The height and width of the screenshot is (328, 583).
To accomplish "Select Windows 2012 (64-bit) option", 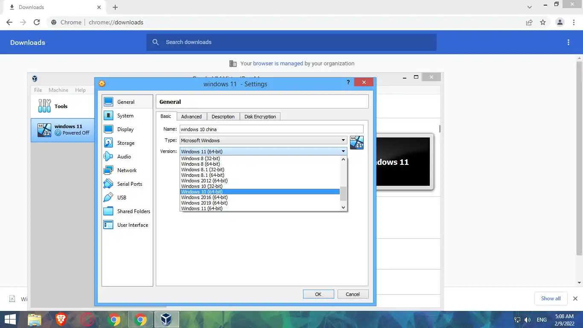I will point(260,181).
